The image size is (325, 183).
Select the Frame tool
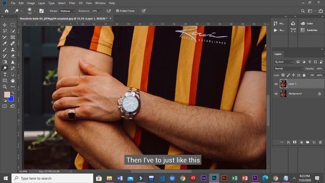tap(13, 37)
